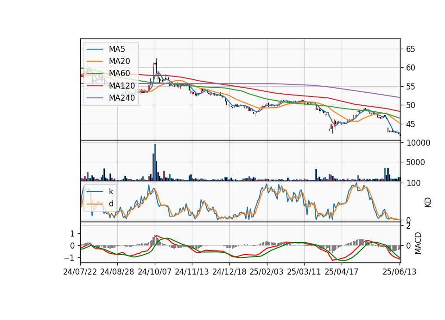Click the tallest volume bar in October
The height and width of the screenshot is (320, 445).
click(x=155, y=162)
